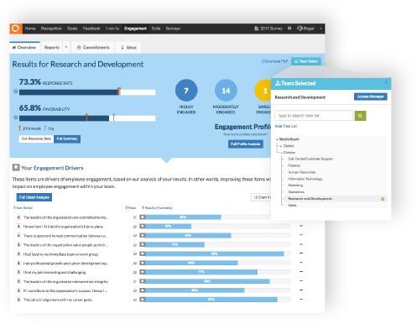This screenshot has width=417, height=324.
Task: Open the Reports tab dropdown arrow
Action: (x=66, y=47)
